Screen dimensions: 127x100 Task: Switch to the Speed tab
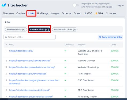click(78, 13)
